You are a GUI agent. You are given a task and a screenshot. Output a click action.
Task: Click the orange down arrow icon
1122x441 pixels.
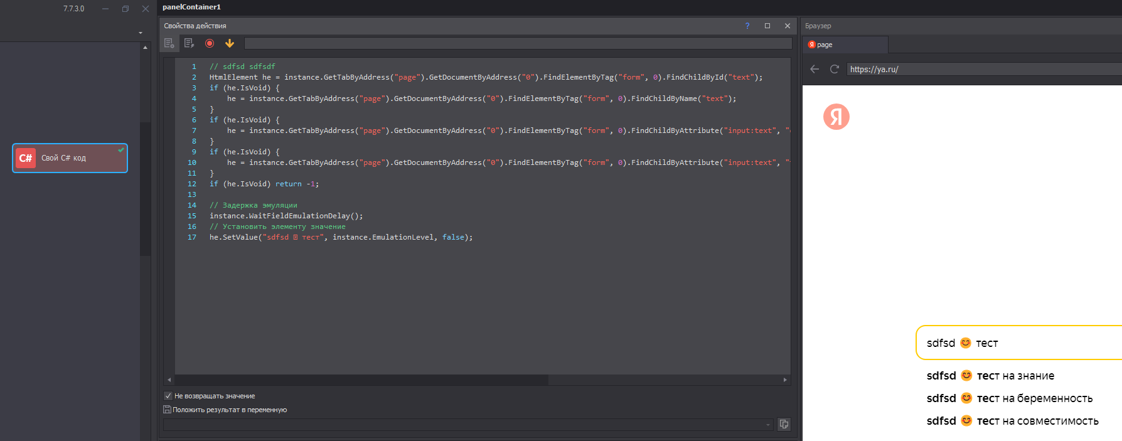click(230, 43)
